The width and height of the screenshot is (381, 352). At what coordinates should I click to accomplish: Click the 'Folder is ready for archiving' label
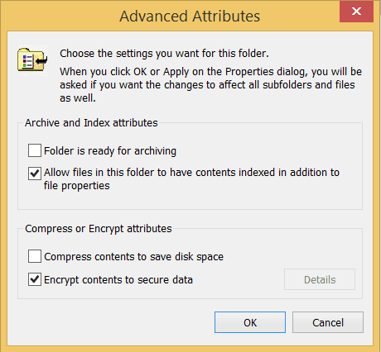click(110, 151)
